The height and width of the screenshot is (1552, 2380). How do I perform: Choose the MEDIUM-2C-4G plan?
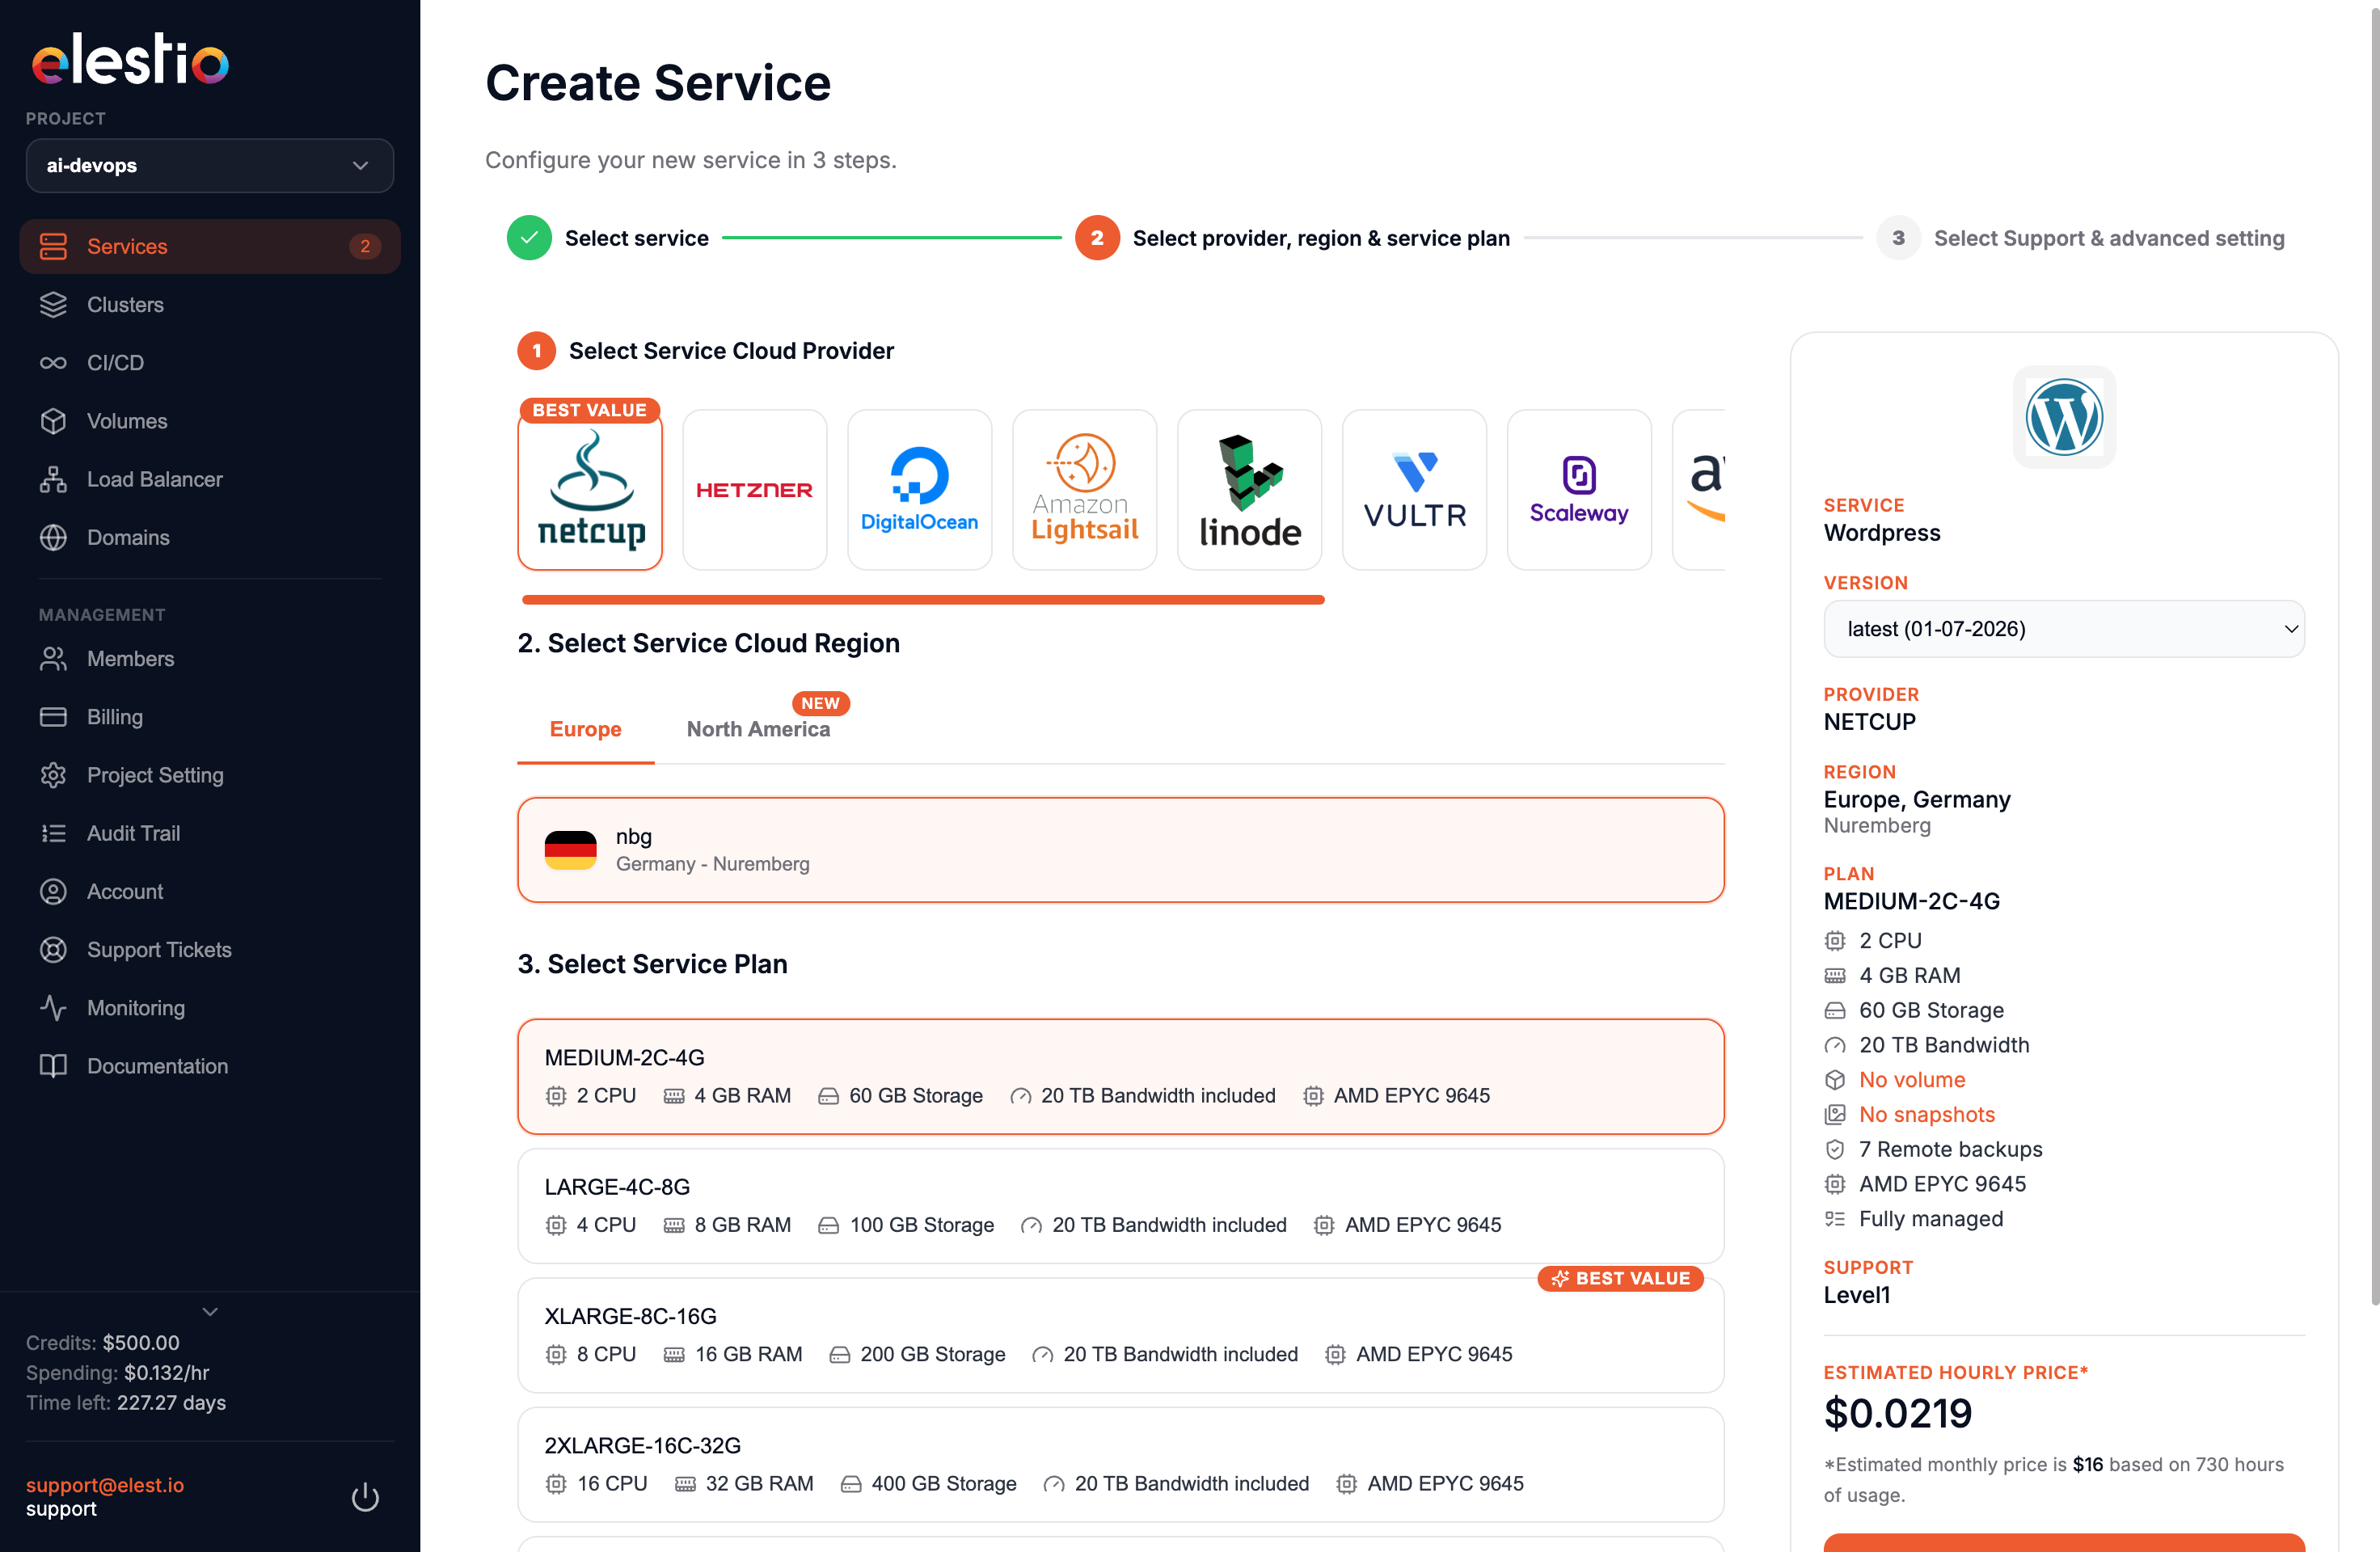tap(1121, 1076)
